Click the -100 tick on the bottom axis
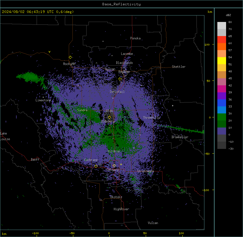 click(35, 233)
